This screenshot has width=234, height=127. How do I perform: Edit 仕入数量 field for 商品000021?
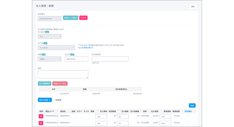123,117
